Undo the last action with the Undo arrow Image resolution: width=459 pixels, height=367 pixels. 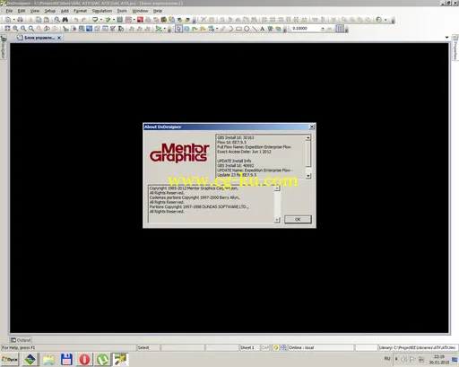(76, 20)
